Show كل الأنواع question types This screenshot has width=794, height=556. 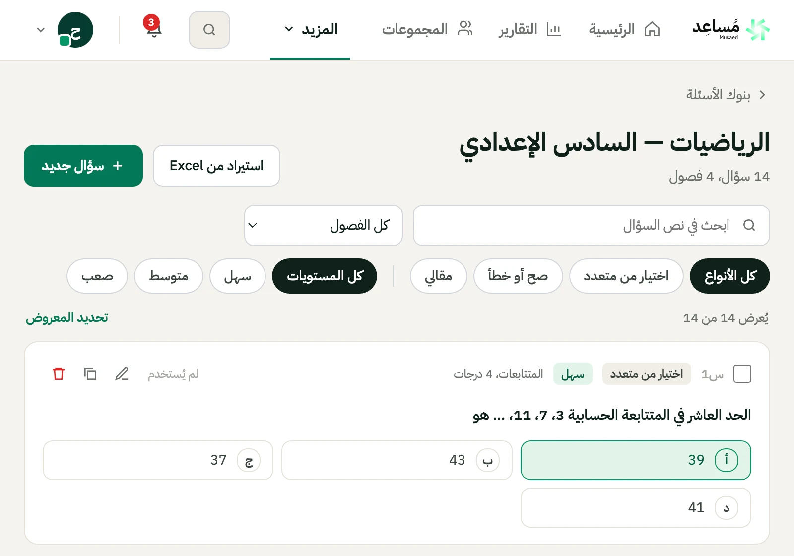[730, 276]
